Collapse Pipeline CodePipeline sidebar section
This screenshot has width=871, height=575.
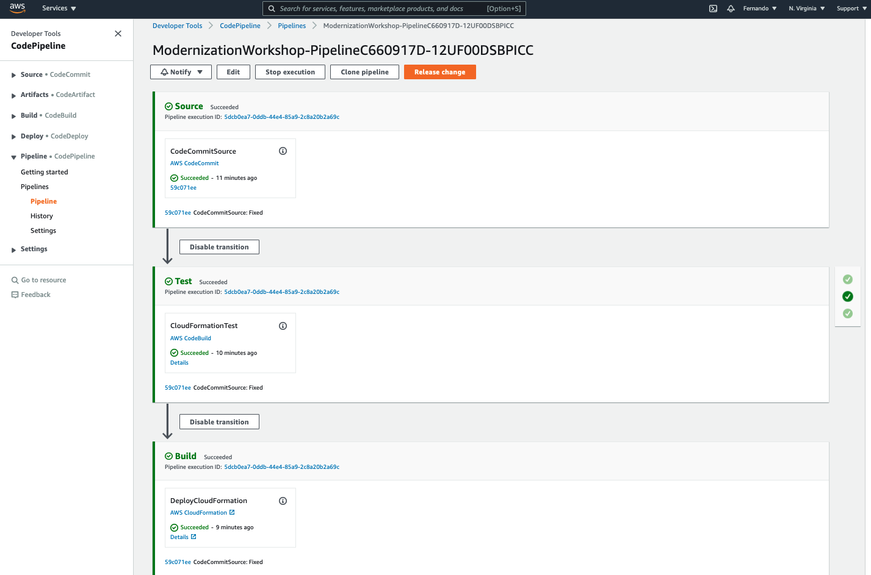[x=13, y=157]
